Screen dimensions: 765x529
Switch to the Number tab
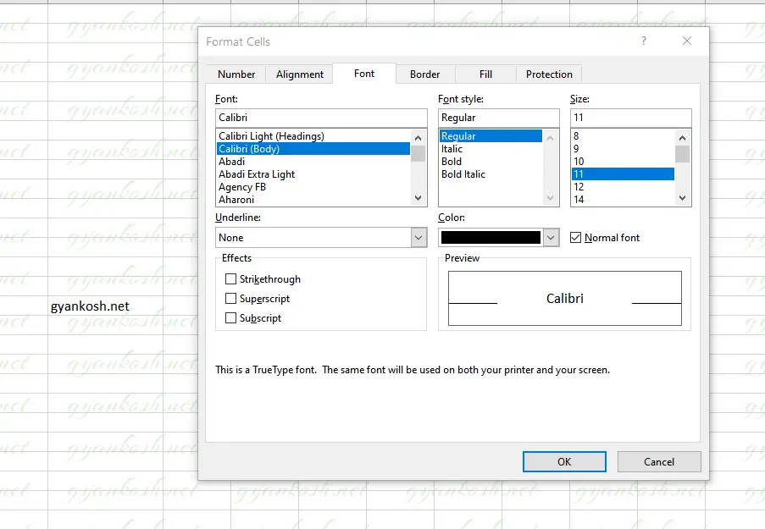[236, 74]
